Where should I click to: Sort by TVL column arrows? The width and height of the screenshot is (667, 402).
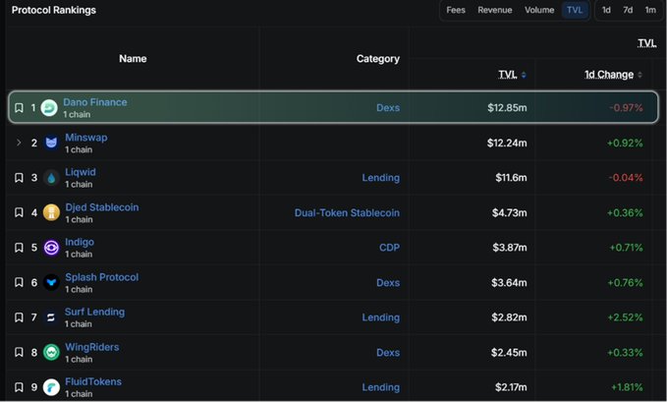524,75
